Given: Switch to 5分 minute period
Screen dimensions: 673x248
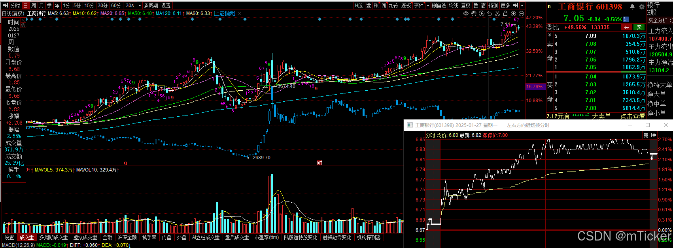Looking at the screenshot, I should tap(77, 6).
